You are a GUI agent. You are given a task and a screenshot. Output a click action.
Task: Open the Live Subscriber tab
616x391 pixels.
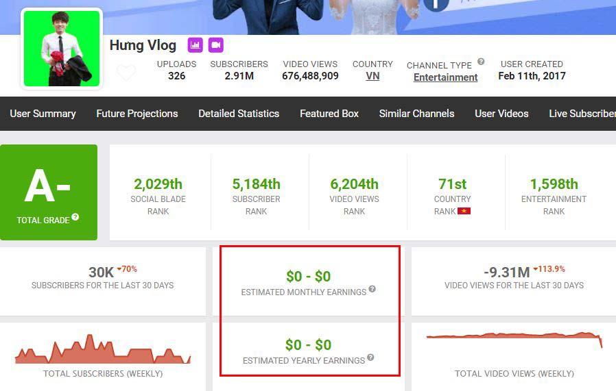[x=582, y=114]
